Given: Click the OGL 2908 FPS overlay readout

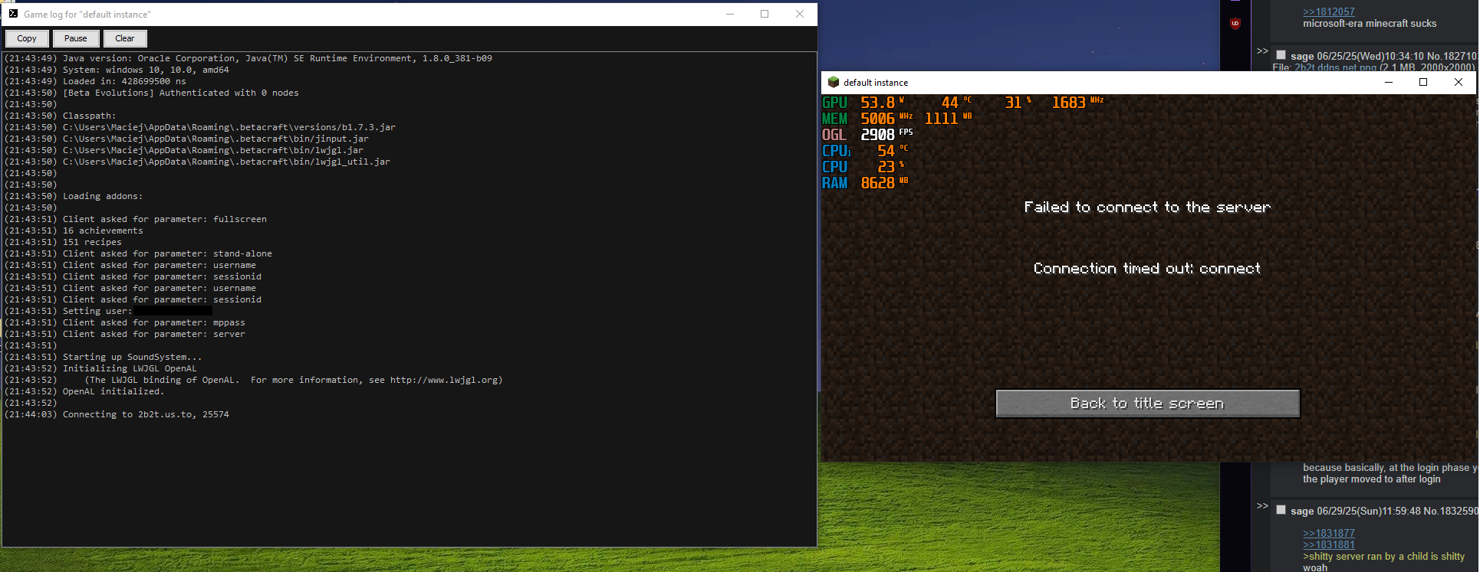Looking at the screenshot, I should tap(867, 135).
